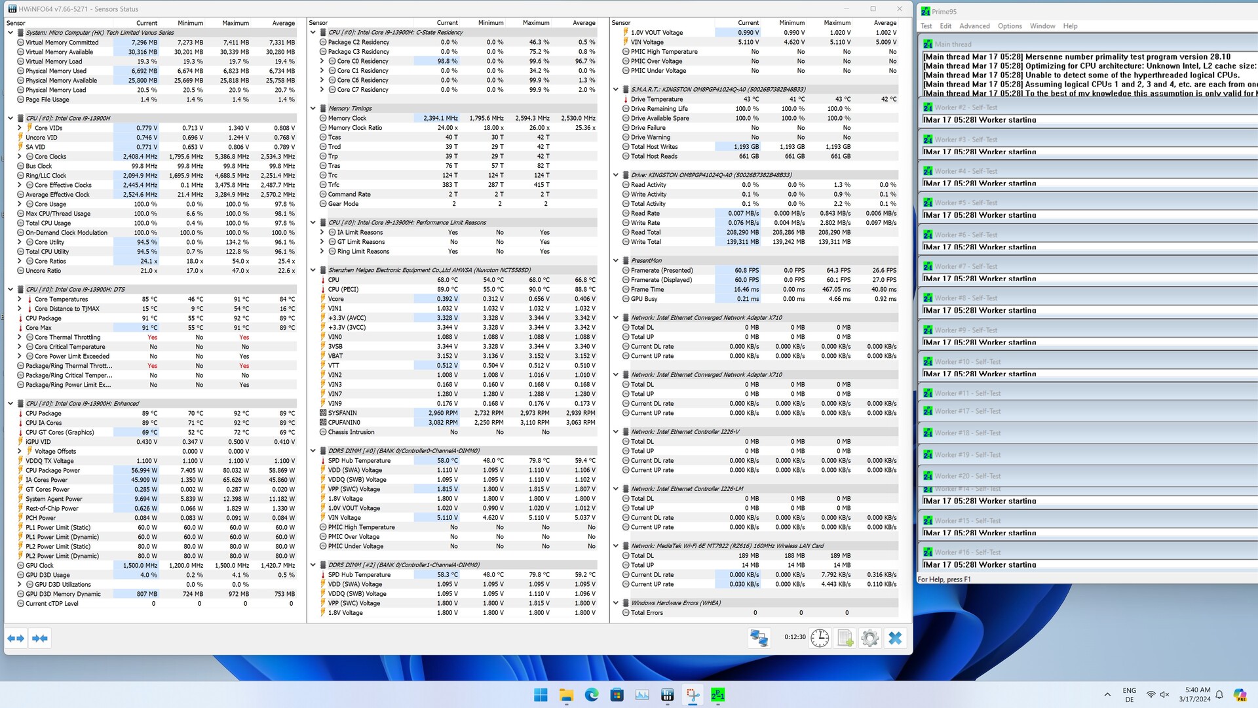Click the Worker #2 Self-Test window icon
1258x708 pixels.
tap(928, 108)
